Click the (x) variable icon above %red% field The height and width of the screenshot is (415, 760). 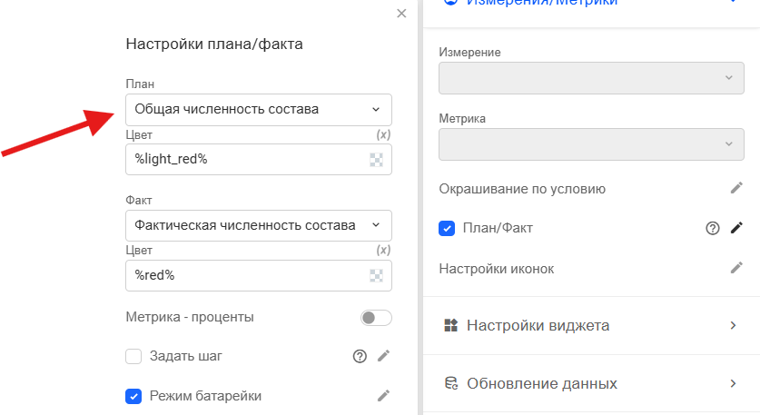pos(383,250)
